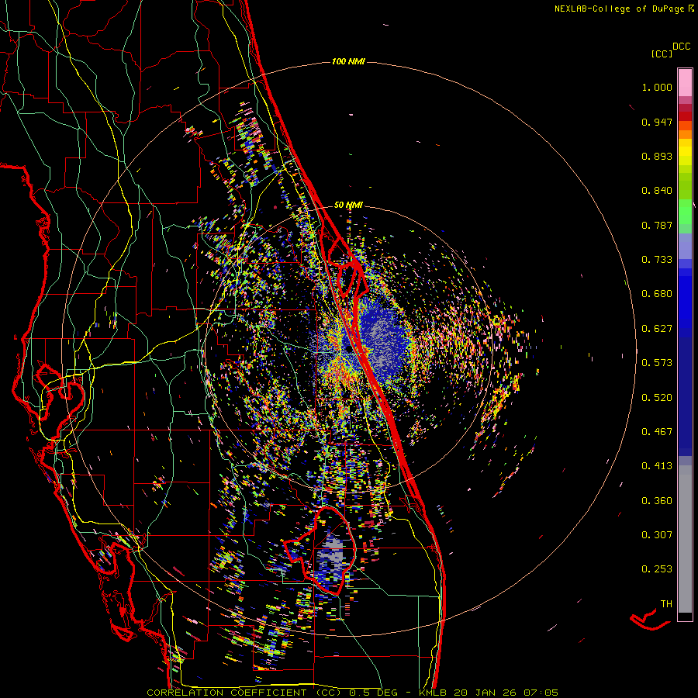698x698 pixels.
Task: Click the 100 NMI range ring label
Action: tap(348, 61)
